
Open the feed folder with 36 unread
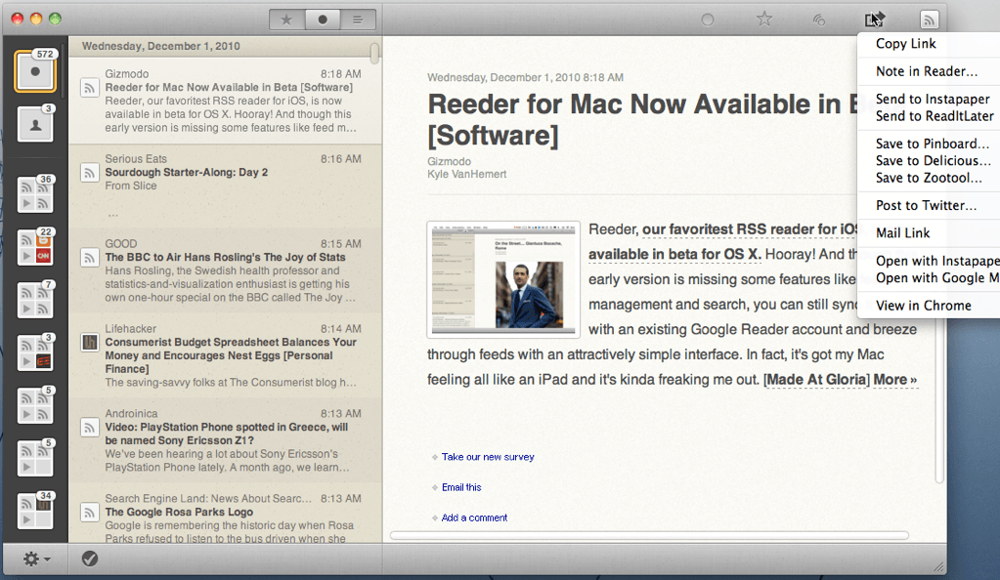click(x=35, y=194)
